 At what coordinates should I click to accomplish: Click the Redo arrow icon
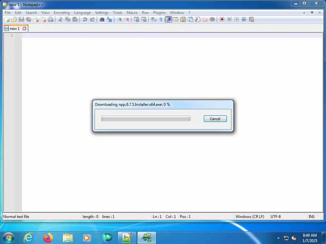point(92,19)
